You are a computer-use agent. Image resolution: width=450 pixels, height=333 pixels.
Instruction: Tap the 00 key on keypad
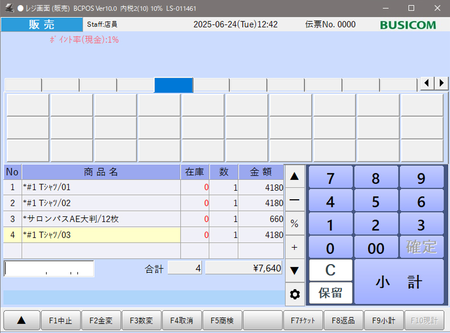point(375,248)
